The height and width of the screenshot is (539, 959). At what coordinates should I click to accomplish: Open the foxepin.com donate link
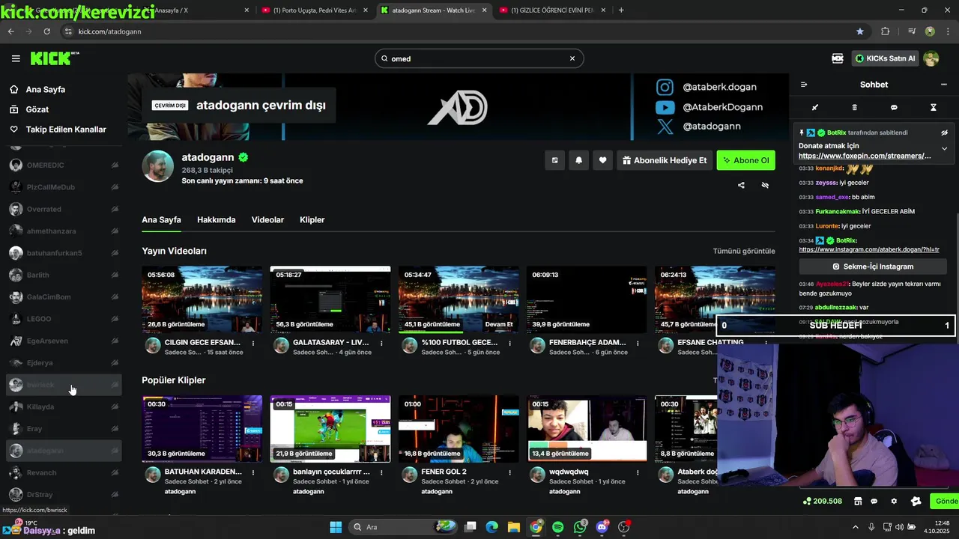pyautogui.click(x=865, y=156)
